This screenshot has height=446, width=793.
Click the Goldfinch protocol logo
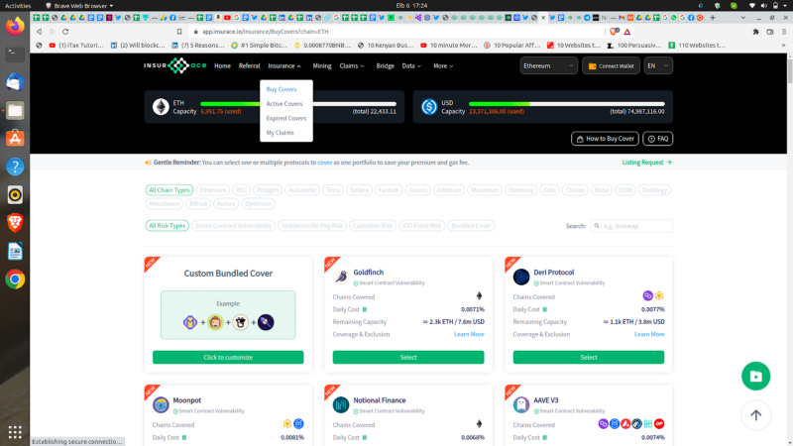pos(341,277)
